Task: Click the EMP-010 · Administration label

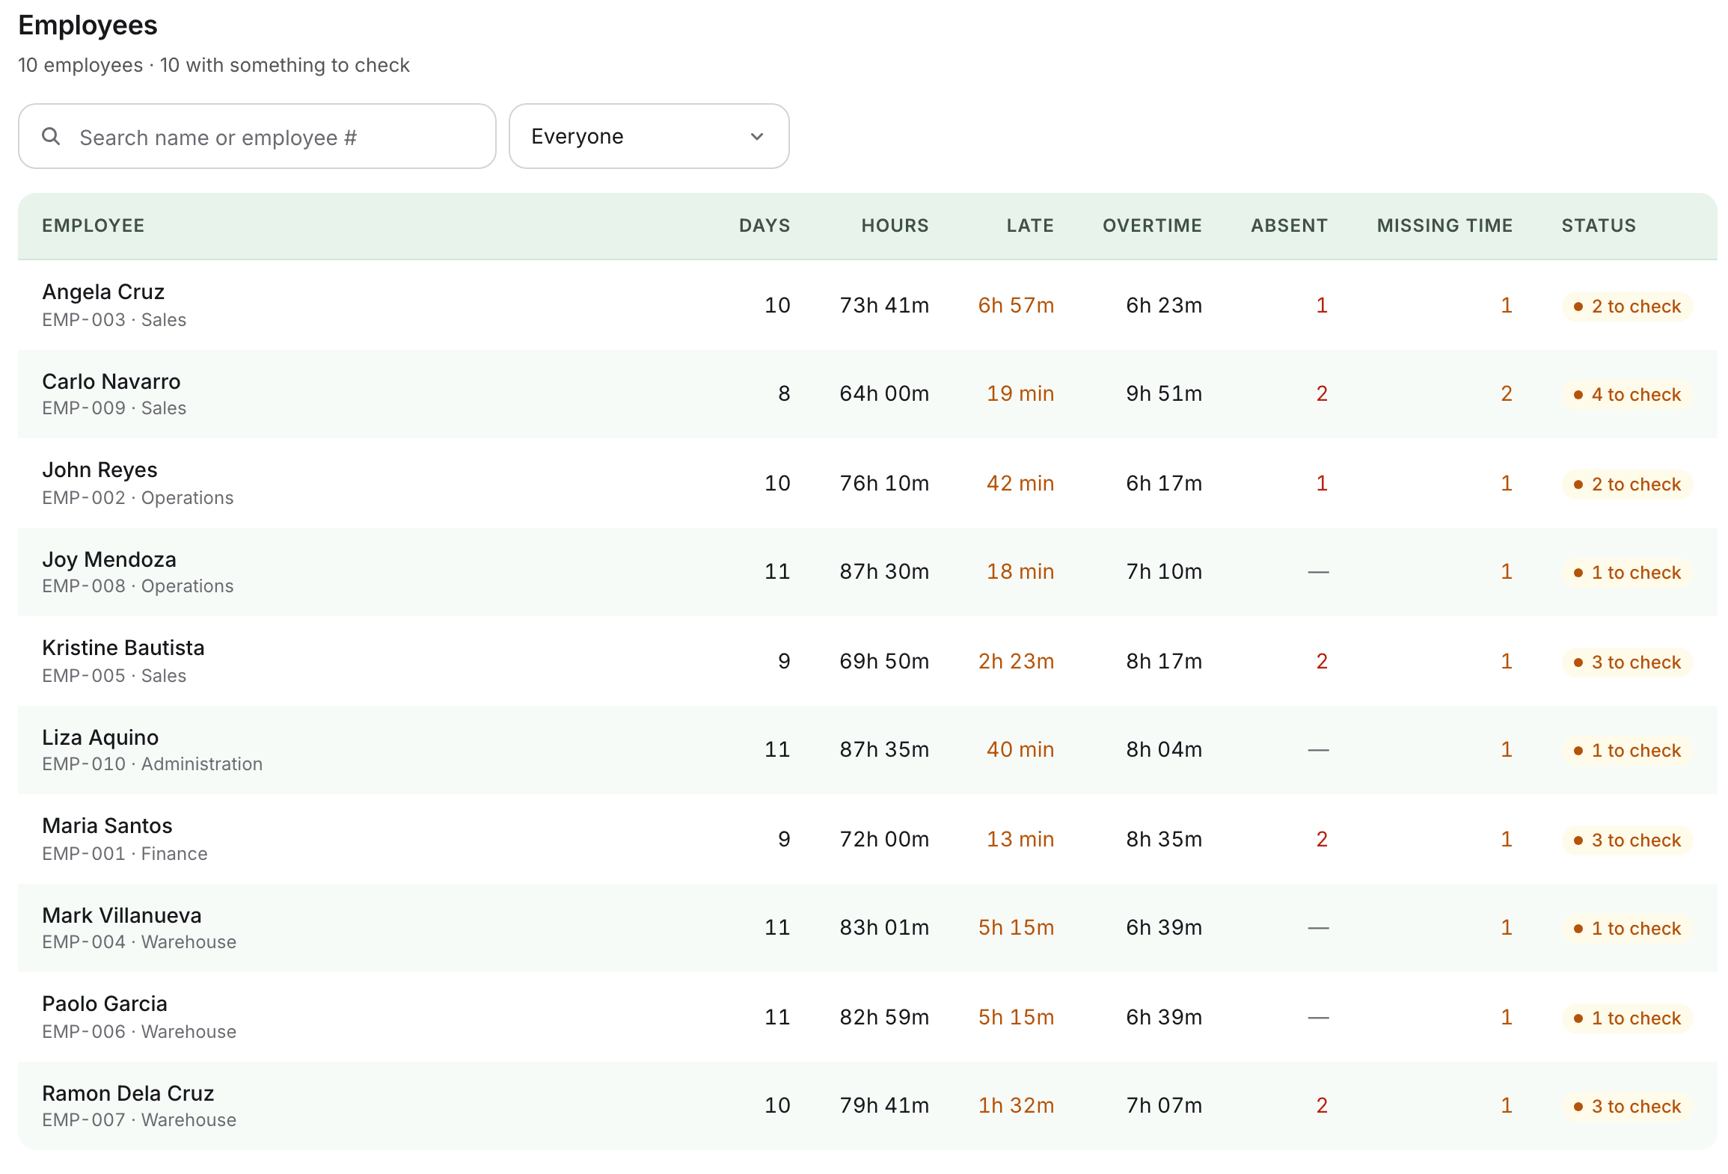Action: pos(153,764)
